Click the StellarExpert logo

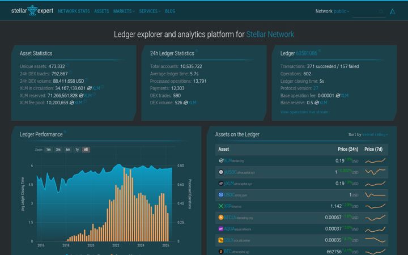(32, 11)
